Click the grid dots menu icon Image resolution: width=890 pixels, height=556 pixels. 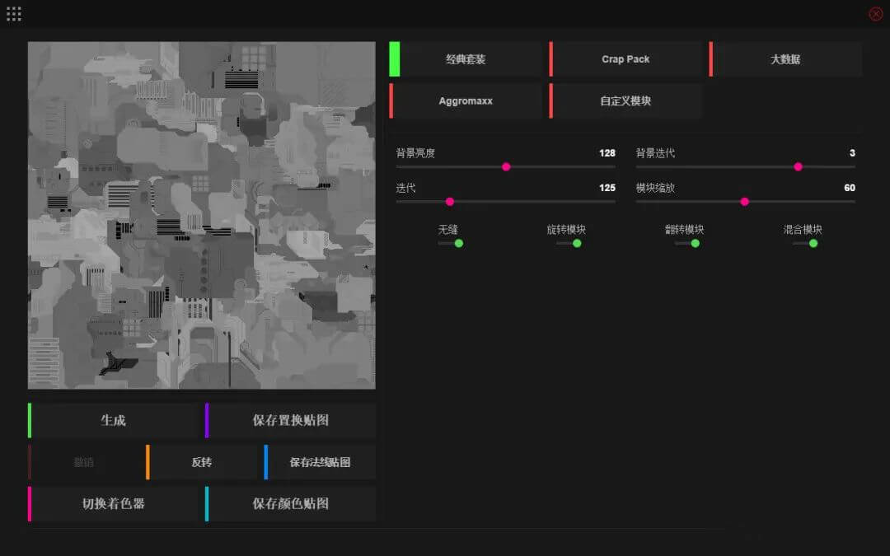(x=14, y=14)
